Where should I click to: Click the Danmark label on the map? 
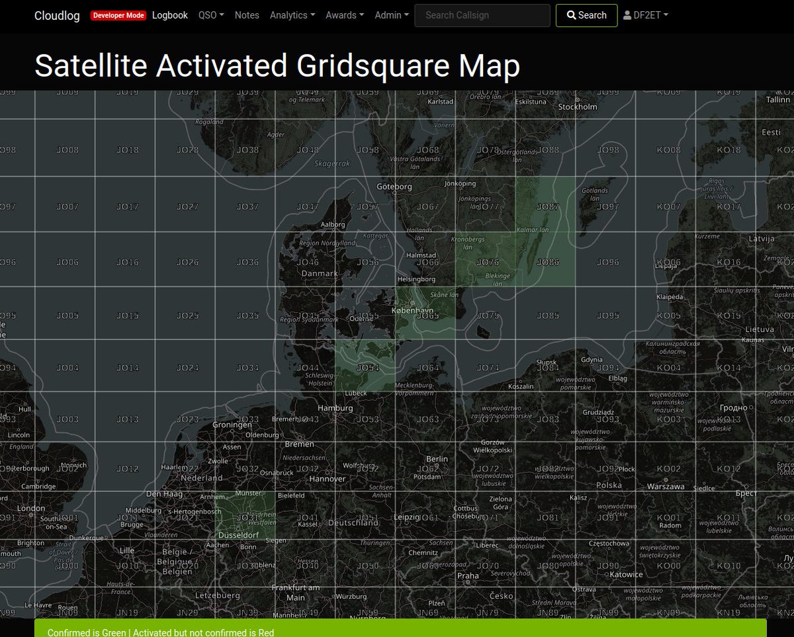pyautogui.click(x=320, y=273)
